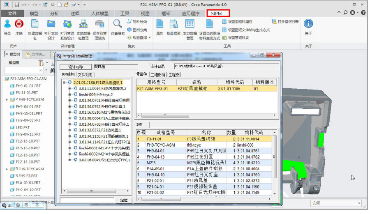This screenshot has height=214, width=370.
Task: Switch to 三维图档 tab in dialog
Action: tap(157, 75)
